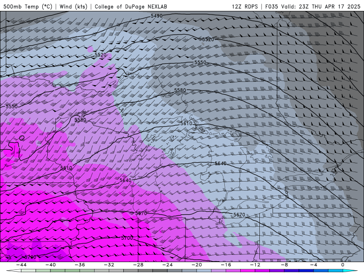
Task: Click the -40 colorbar tick label
Action: (51, 265)
